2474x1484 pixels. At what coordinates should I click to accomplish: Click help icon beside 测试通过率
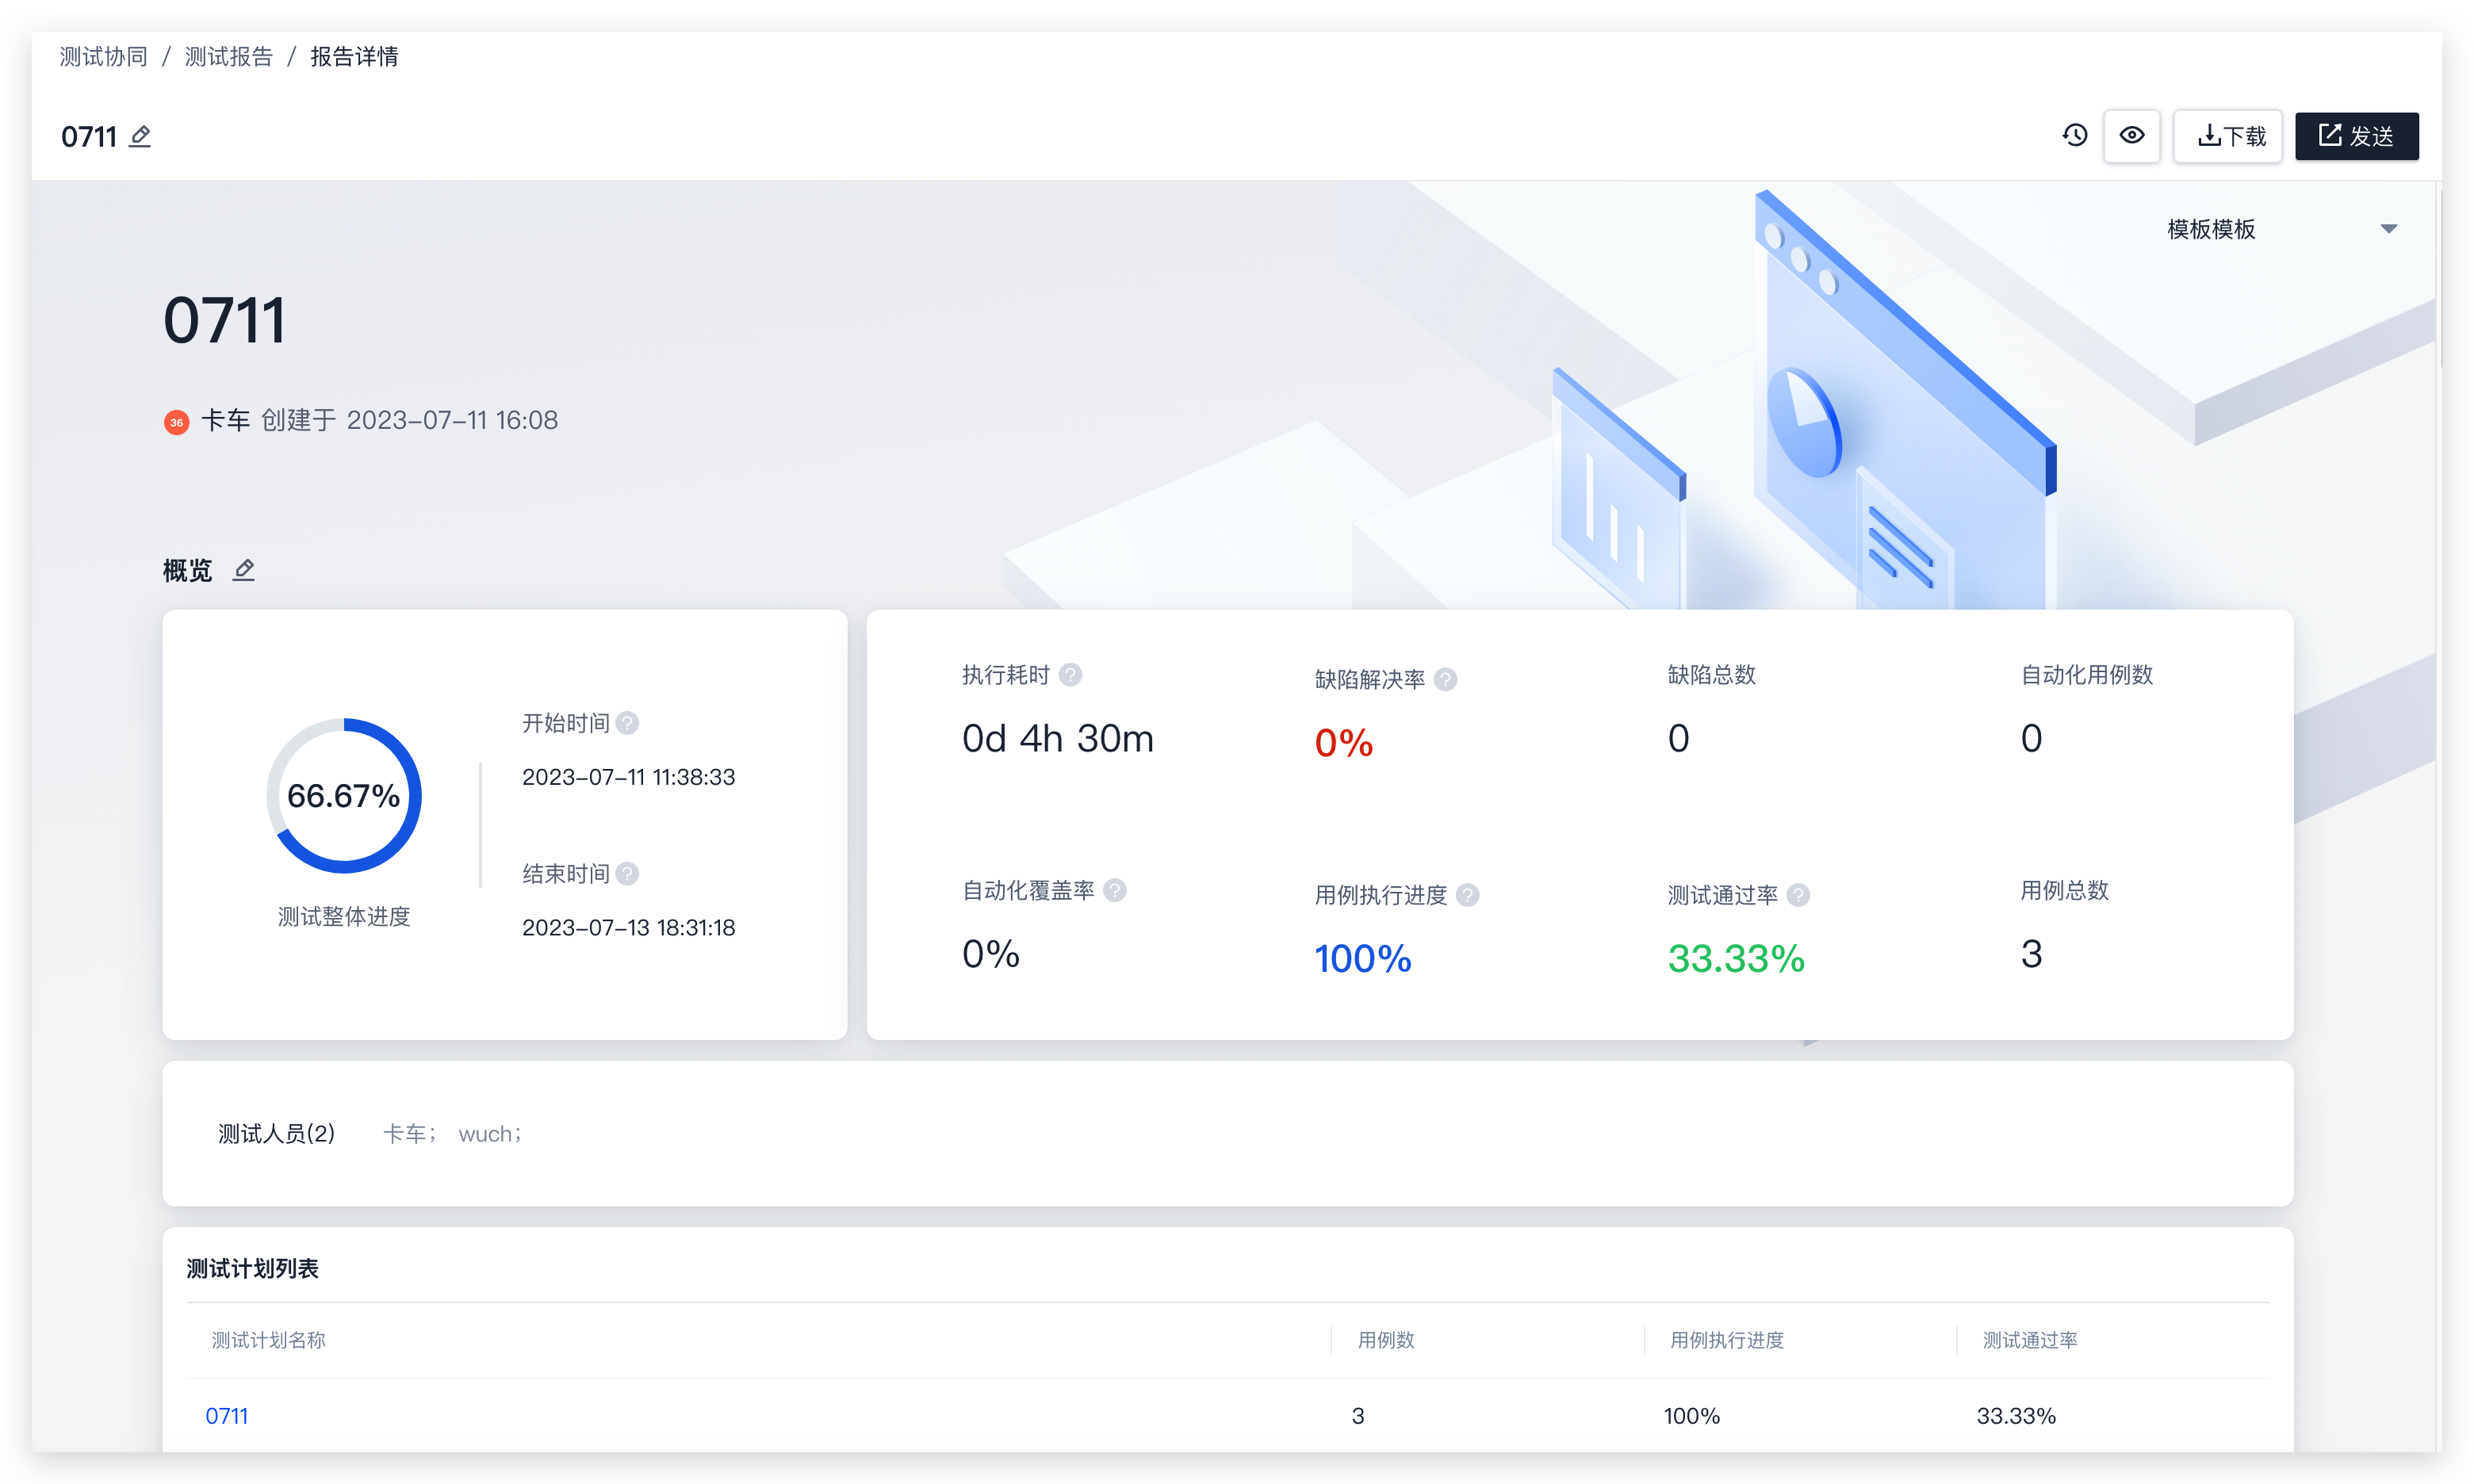[1798, 895]
